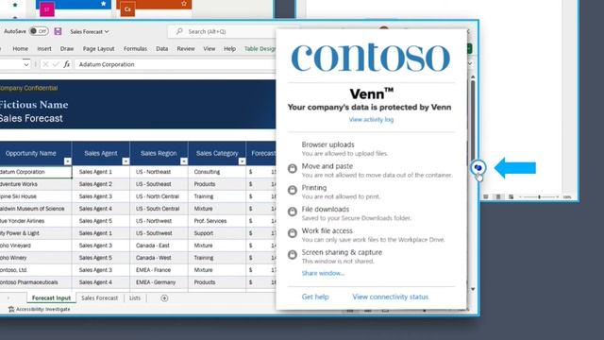Click the orange Cs tile icon at top
This screenshot has height=340, width=604.
[127, 9]
